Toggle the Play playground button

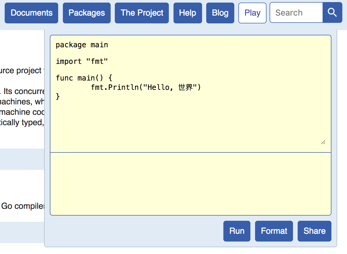pos(252,13)
